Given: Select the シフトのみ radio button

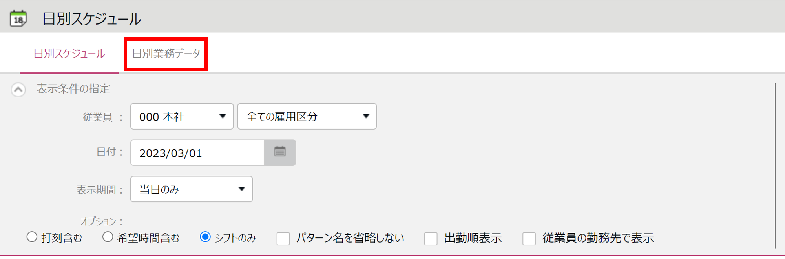Looking at the screenshot, I should click(205, 237).
